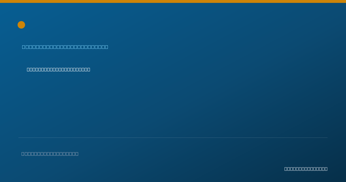The image size is (346, 182).
Task: Click the thin horizontal divider line
Action: (x=173, y=138)
